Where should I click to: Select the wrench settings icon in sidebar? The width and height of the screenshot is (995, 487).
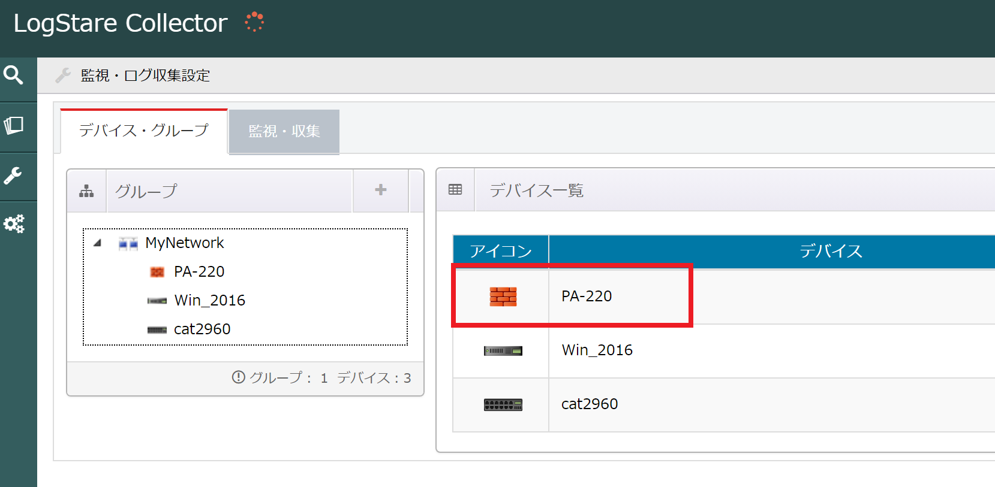click(x=13, y=176)
